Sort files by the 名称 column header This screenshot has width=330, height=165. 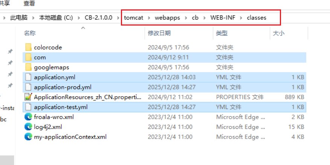tap(30, 33)
